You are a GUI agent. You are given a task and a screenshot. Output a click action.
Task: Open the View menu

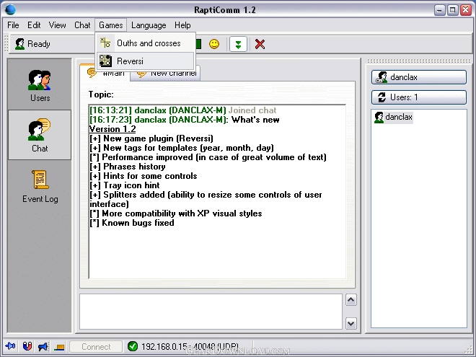point(57,25)
